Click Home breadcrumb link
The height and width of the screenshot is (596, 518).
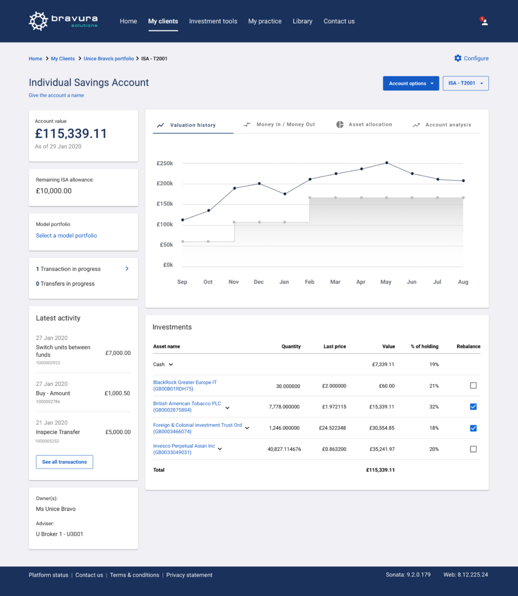coord(36,59)
